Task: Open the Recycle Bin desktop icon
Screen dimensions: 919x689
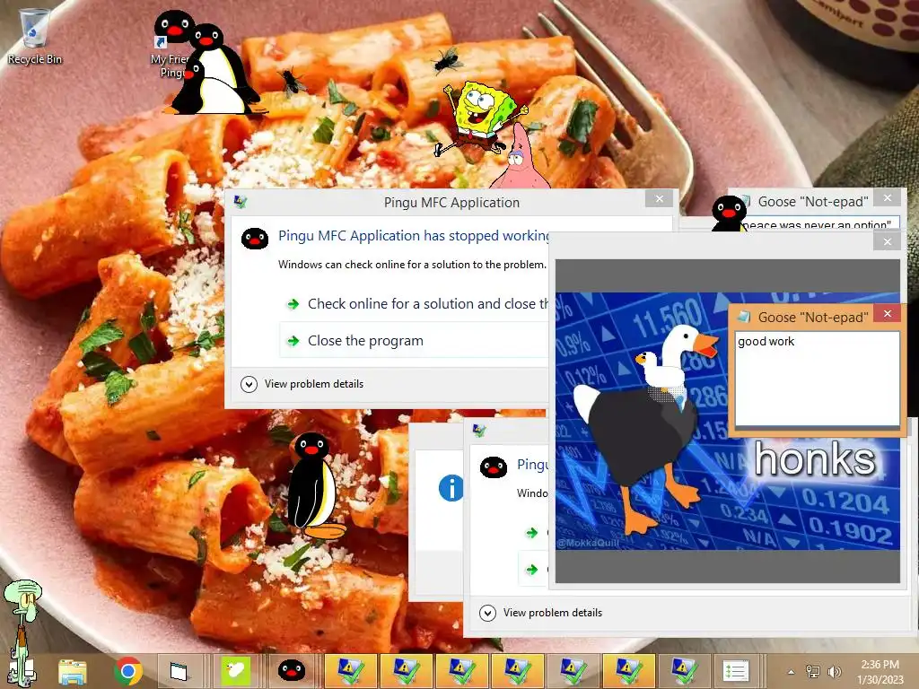Action: (34, 36)
